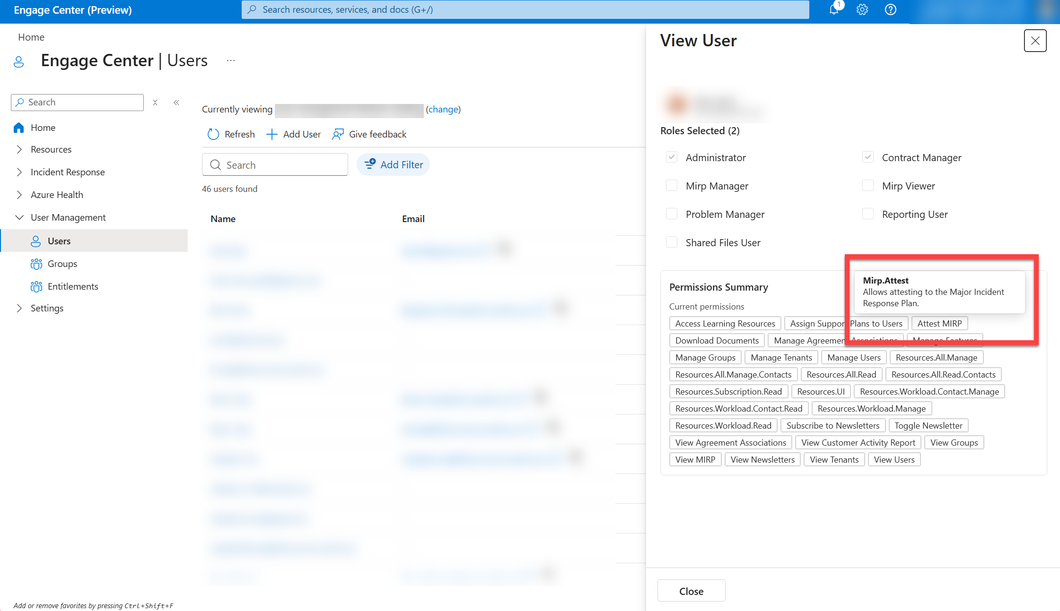
Task: Click the Access Learning Resources tag
Action: click(x=725, y=323)
